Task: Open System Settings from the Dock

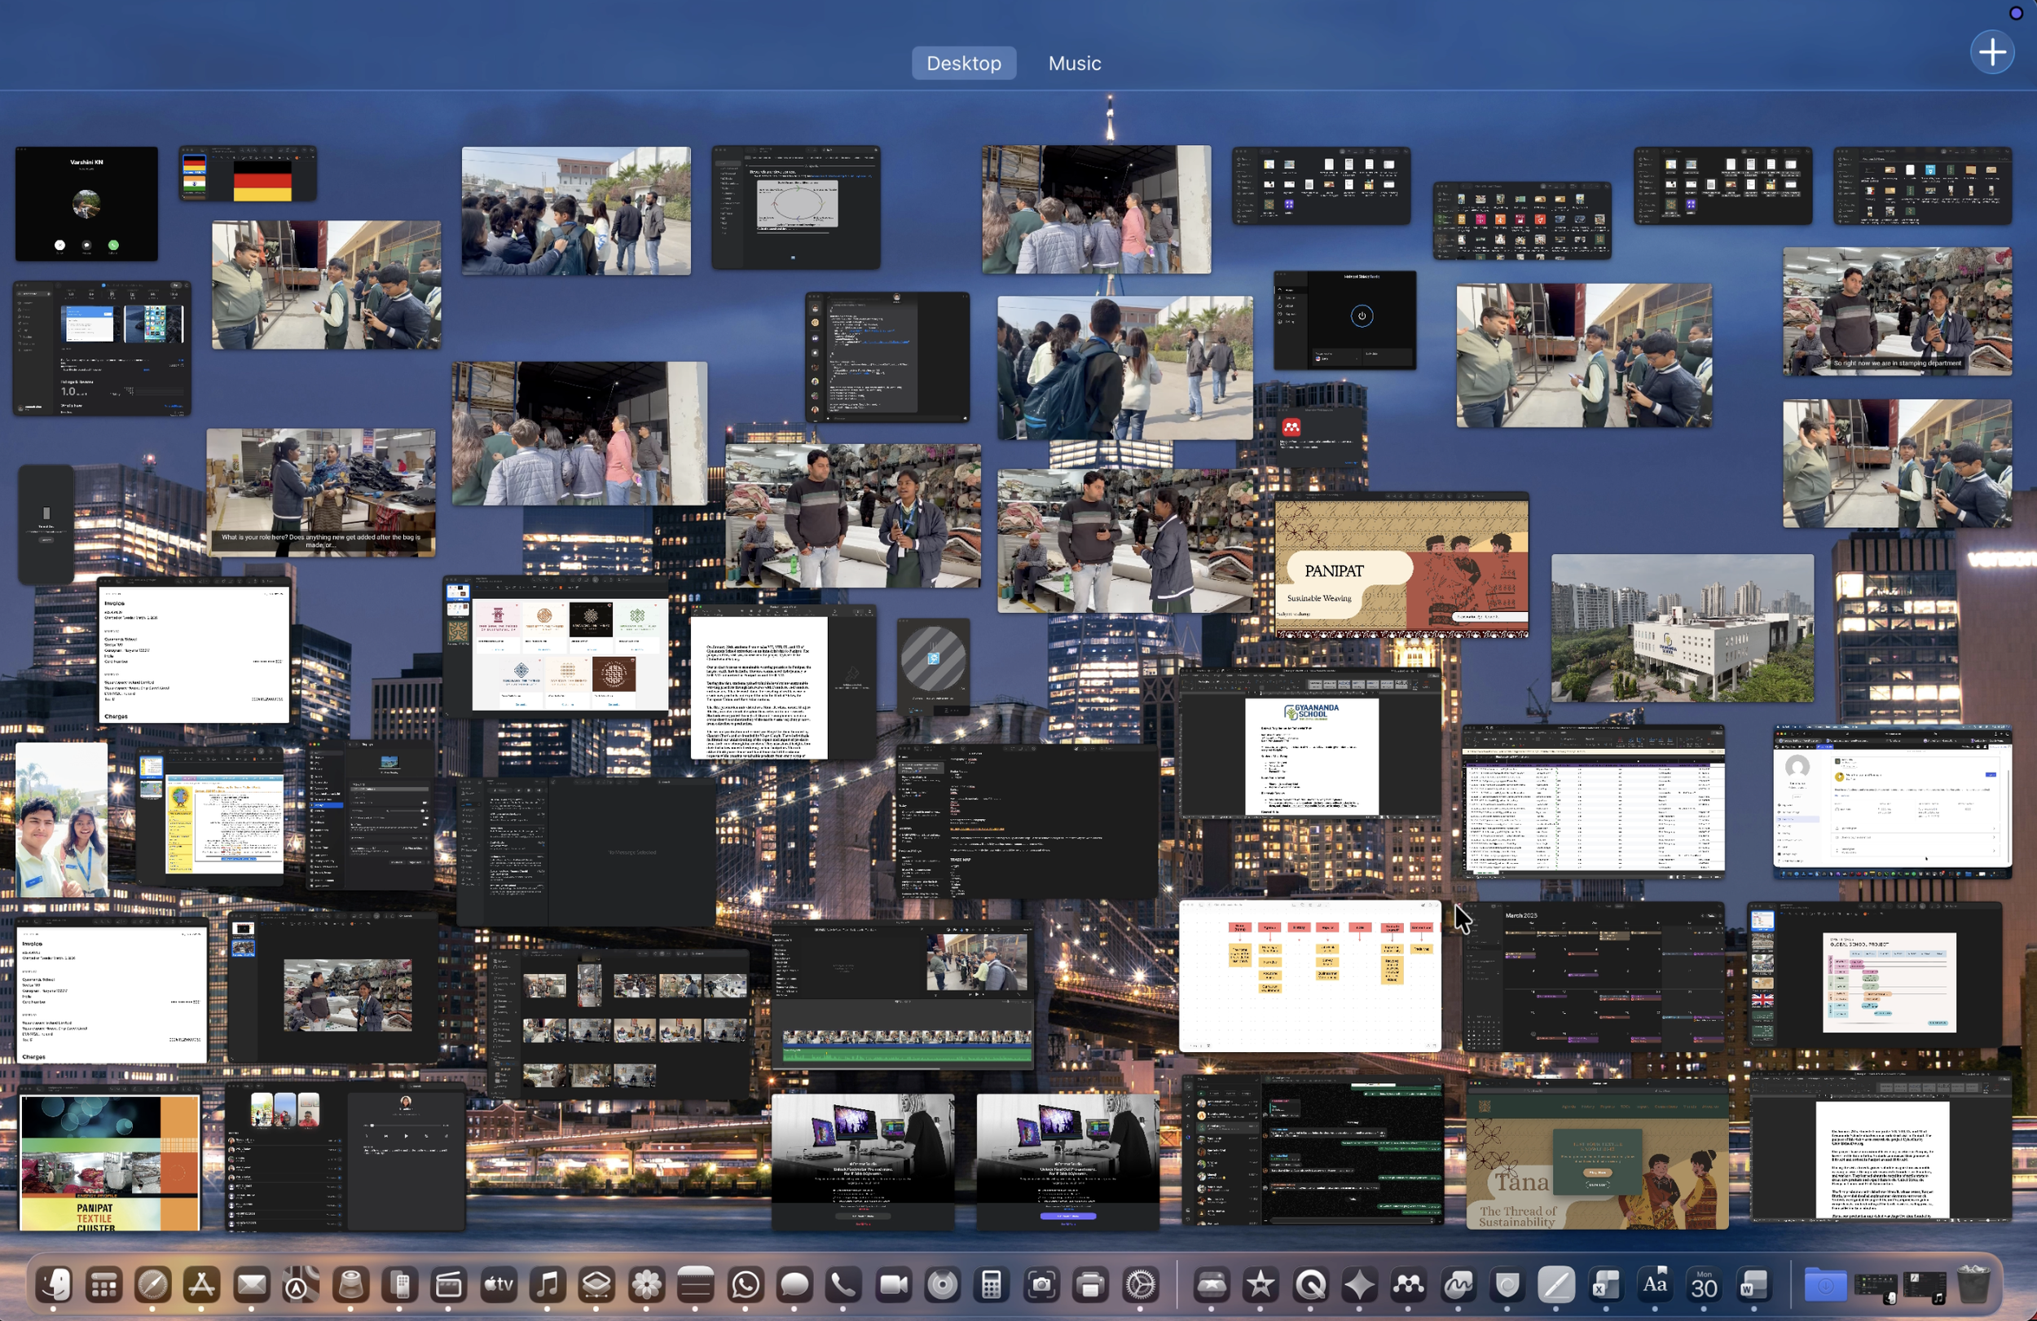Action: click(x=1139, y=1288)
